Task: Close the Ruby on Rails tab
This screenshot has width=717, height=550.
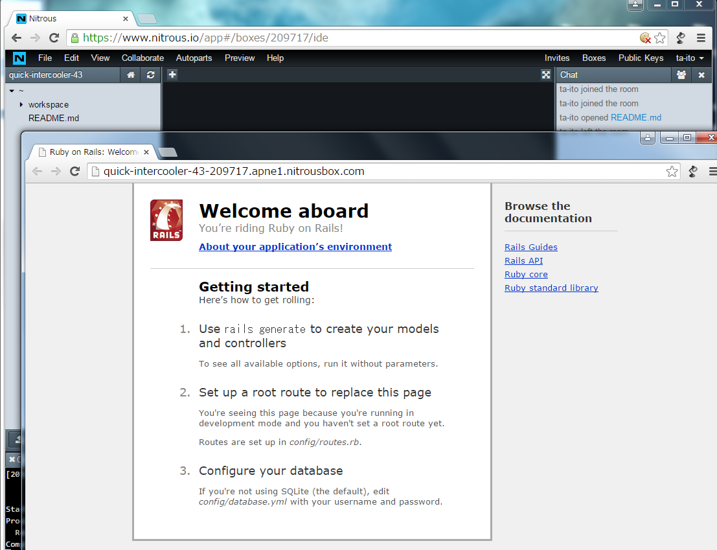Action: click(146, 152)
